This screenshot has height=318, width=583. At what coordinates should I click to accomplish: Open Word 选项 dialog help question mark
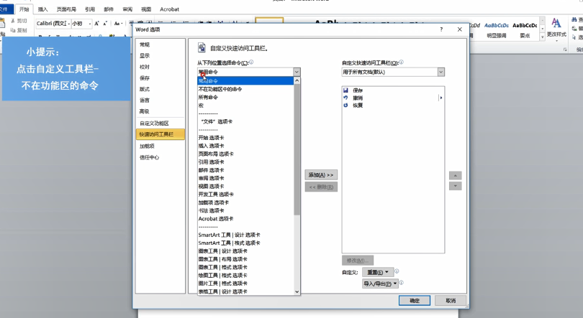441,29
